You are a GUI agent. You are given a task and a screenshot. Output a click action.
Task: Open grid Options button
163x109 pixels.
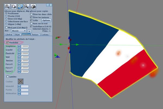pos(46,20)
